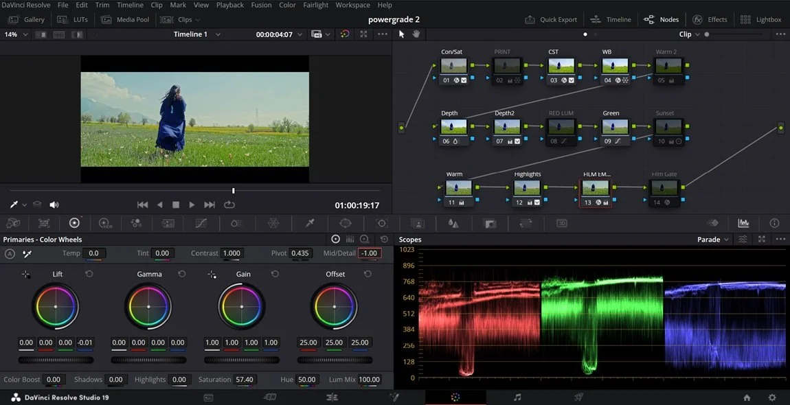Open the Fusion menu
The height and width of the screenshot is (405, 790).
(x=261, y=5)
